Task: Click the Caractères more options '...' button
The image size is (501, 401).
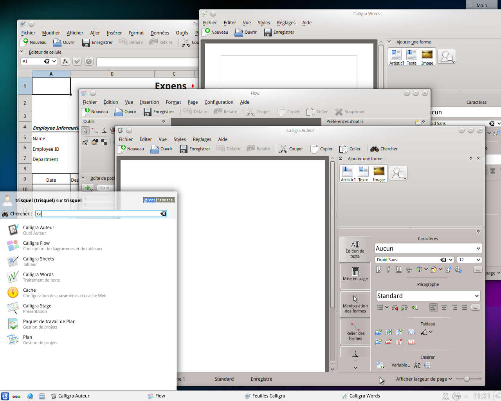Action: (478, 269)
